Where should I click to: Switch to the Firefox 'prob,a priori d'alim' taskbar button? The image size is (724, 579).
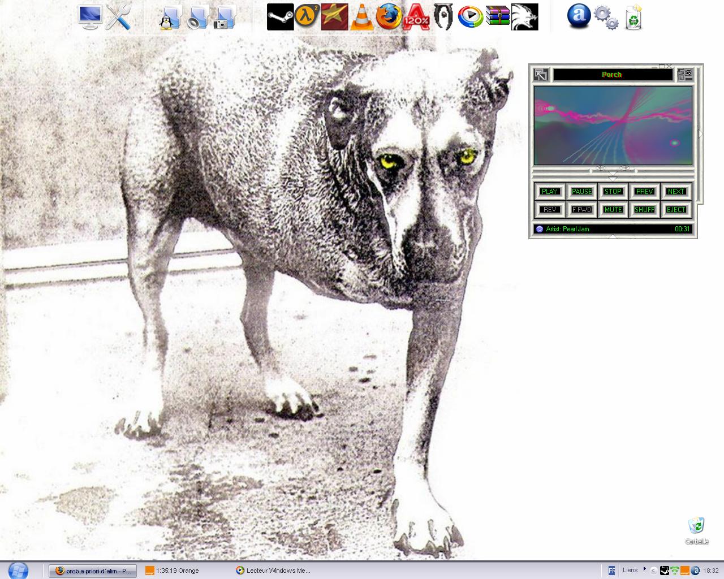[x=93, y=571]
